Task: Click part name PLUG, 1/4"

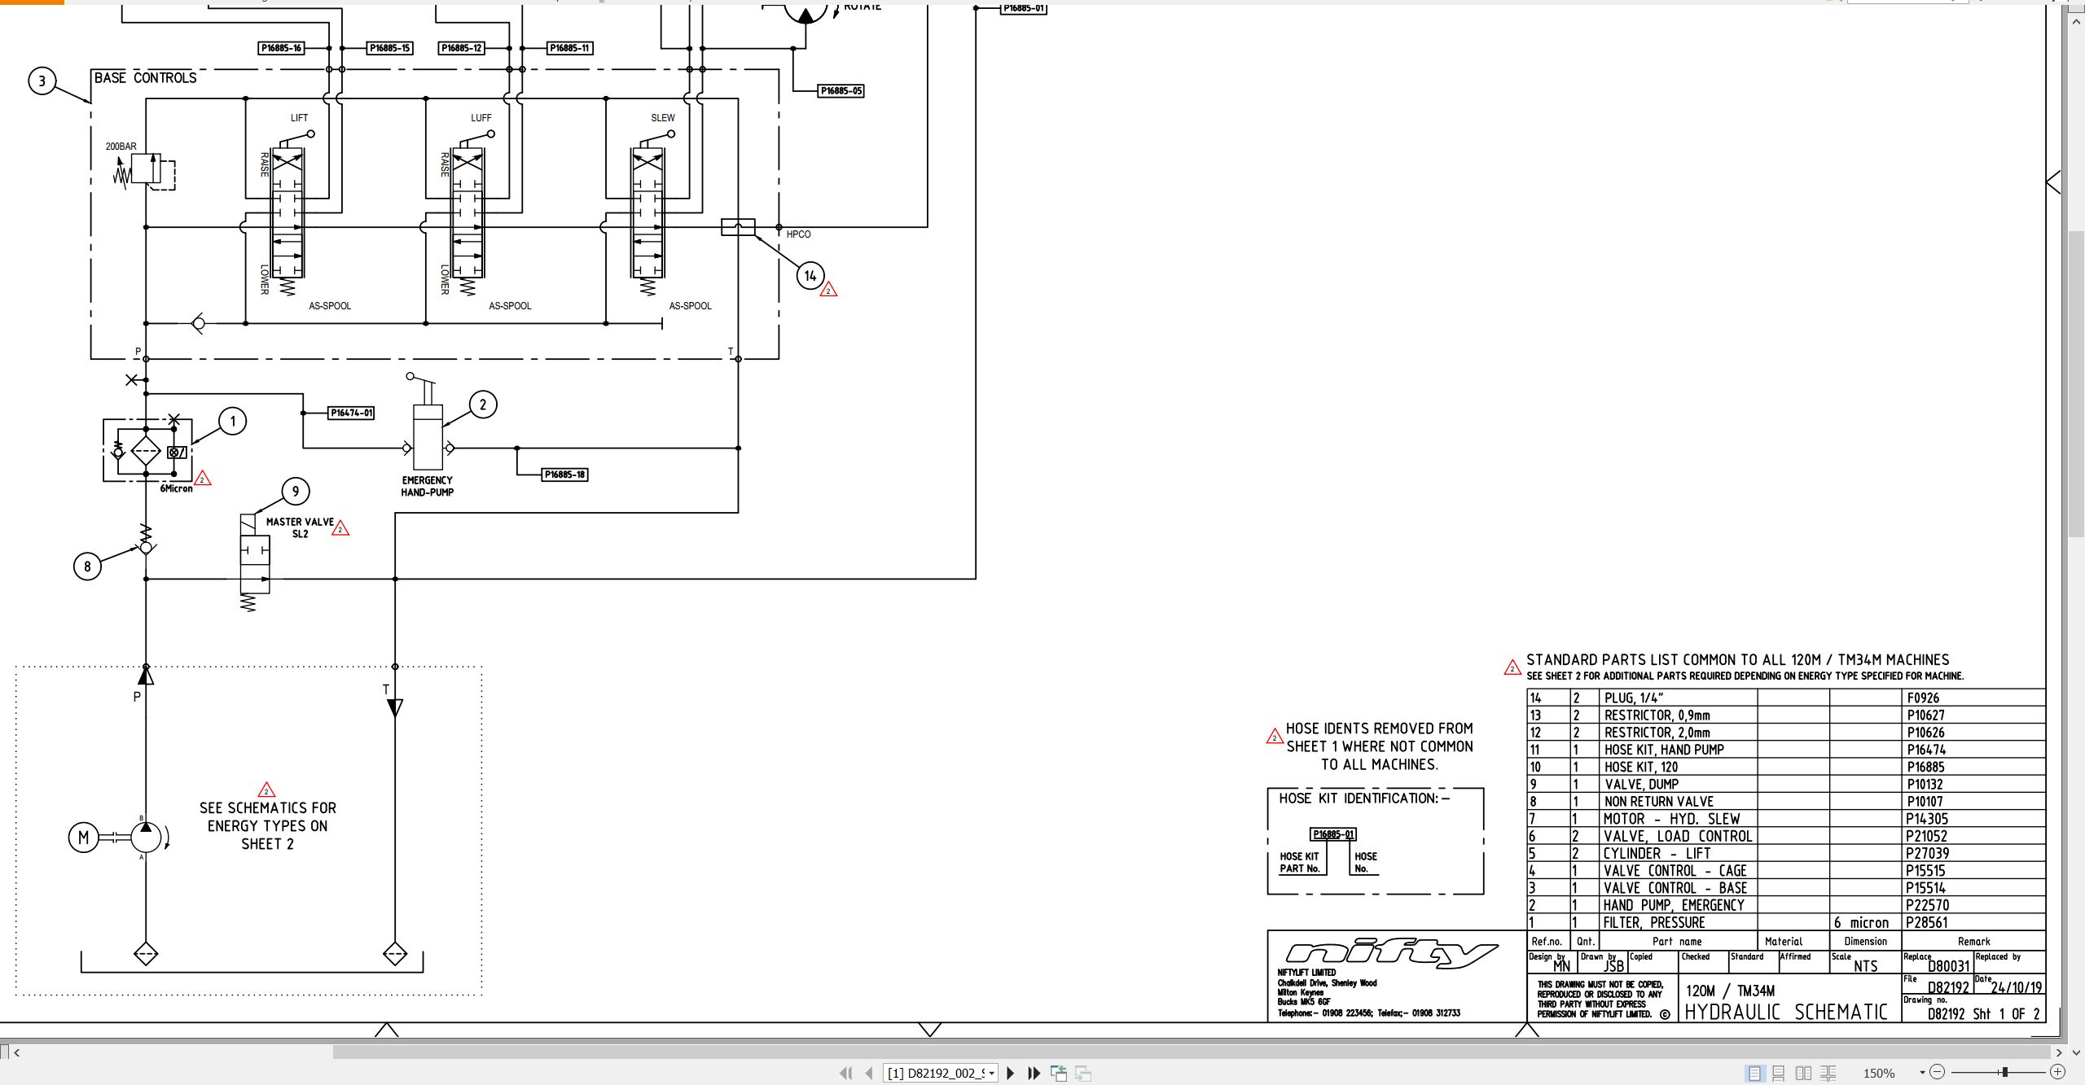Action: click(x=1633, y=698)
